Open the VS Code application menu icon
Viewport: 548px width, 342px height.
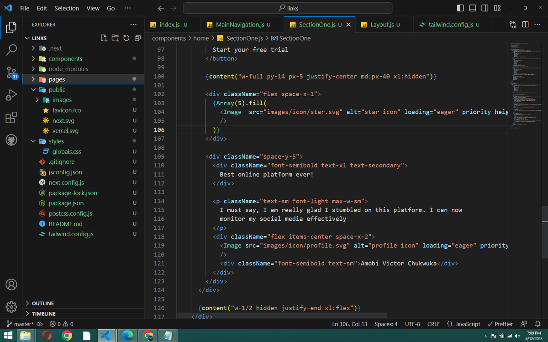pyautogui.click(x=8, y=8)
